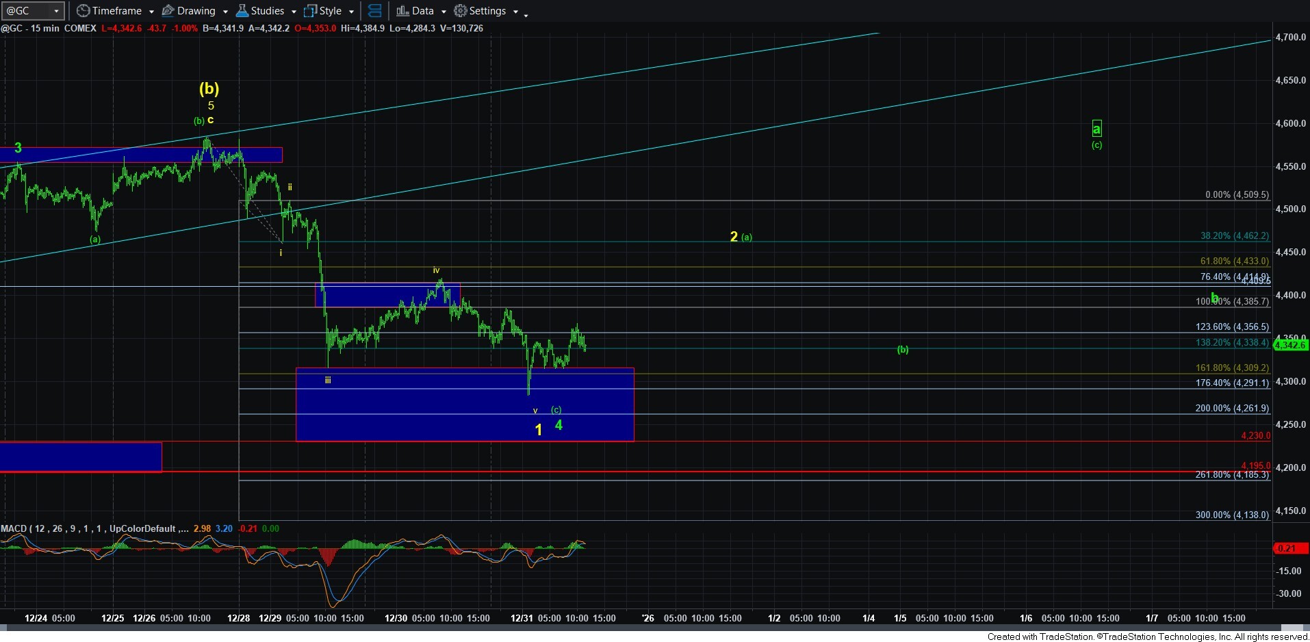This screenshot has width=1310, height=642.
Task: Open the Data menu label
Action: tap(422, 11)
